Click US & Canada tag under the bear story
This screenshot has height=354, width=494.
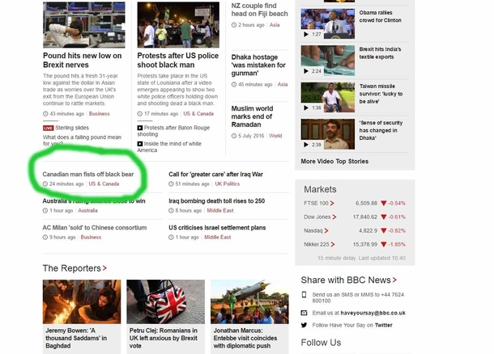click(x=104, y=184)
